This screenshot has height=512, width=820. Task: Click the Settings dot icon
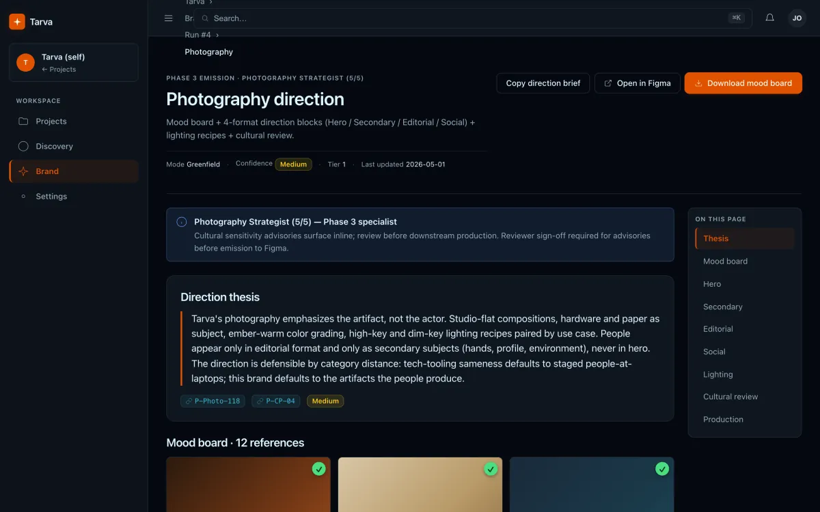[23, 197]
